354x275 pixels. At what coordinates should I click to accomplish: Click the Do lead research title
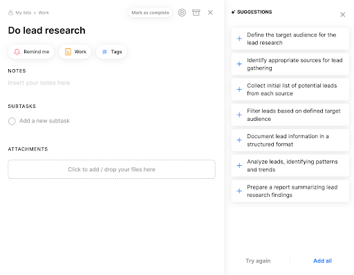tap(46, 30)
